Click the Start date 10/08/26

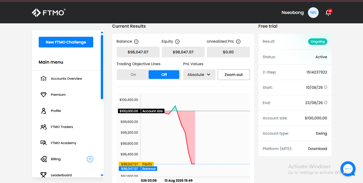click(x=314, y=87)
